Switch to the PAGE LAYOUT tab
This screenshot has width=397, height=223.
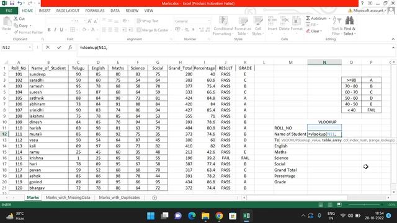pyautogui.click(x=68, y=11)
